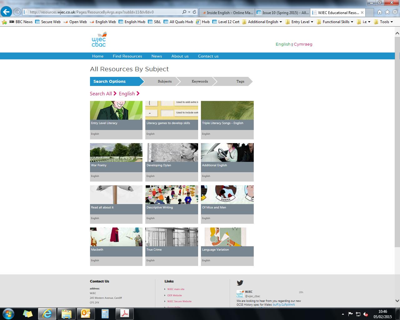Open the War Poetry resource
Viewport: 400px width, 320px height.
click(116, 162)
